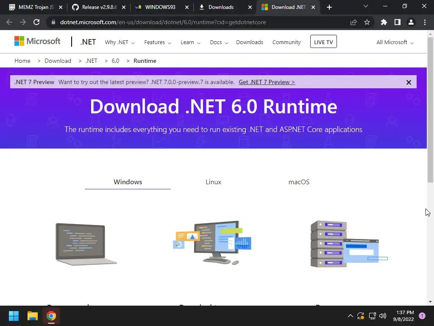Open the volume speaker tray icon
Image resolution: width=434 pixels, height=326 pixels.
point(383,316)
